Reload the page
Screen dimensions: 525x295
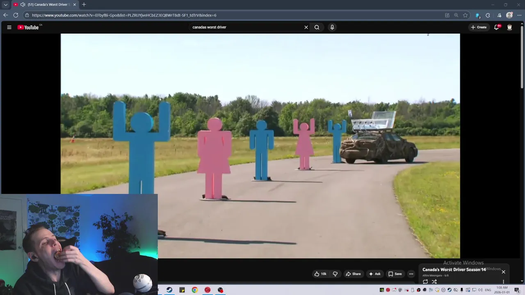tap(16, 15)
